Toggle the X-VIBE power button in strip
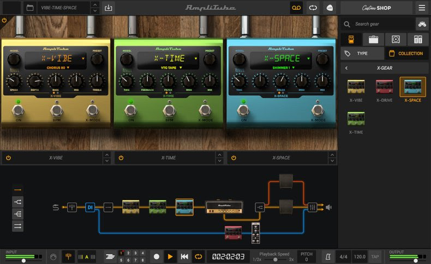Screen dimensions: 431x264 point(8,158)
